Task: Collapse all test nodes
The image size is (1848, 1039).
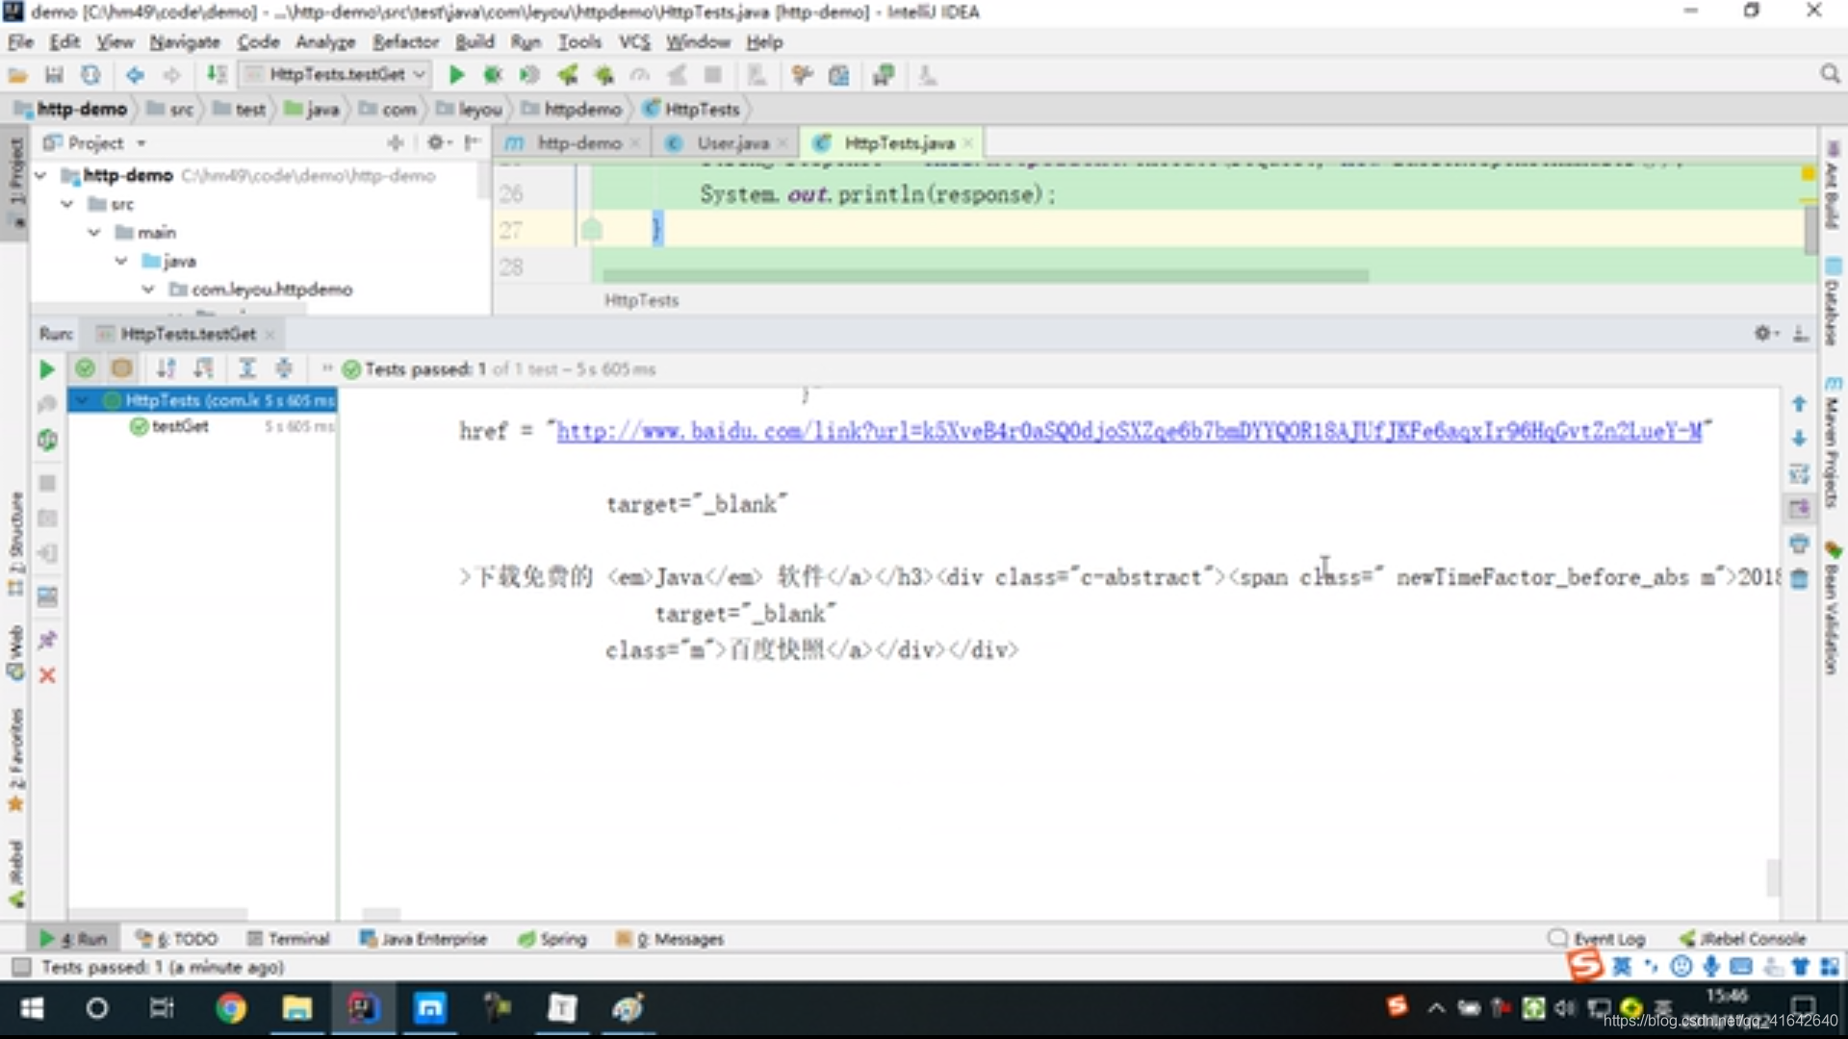Action: [x=284, y=368]
